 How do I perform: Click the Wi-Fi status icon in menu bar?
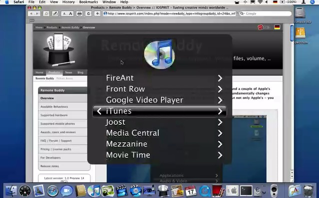point(260,2)
